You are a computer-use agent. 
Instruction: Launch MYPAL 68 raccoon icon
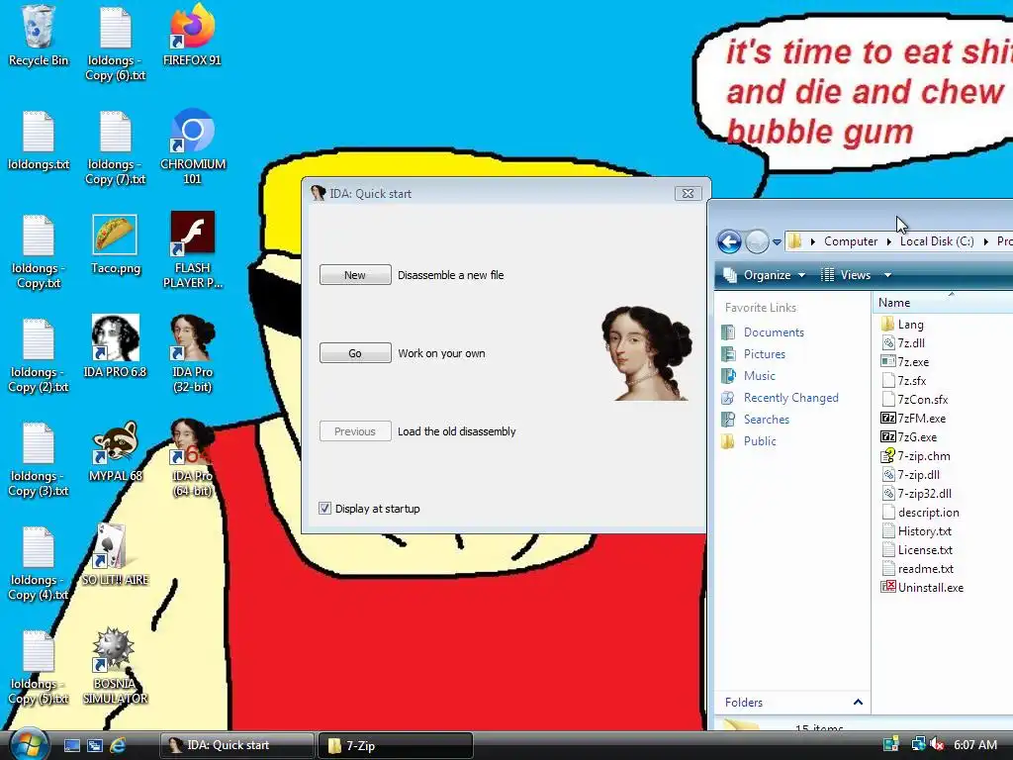tap(115, 451)
